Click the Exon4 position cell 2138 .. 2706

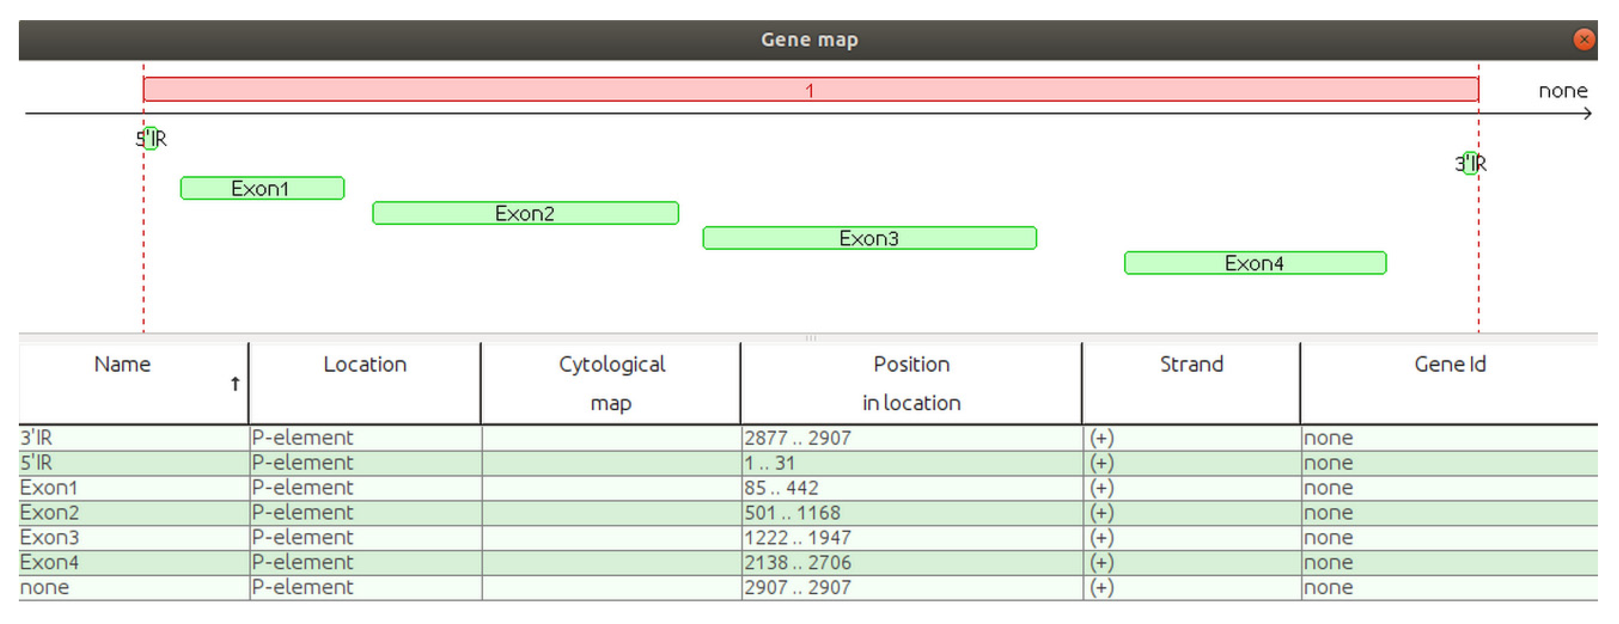click(798, 563)
